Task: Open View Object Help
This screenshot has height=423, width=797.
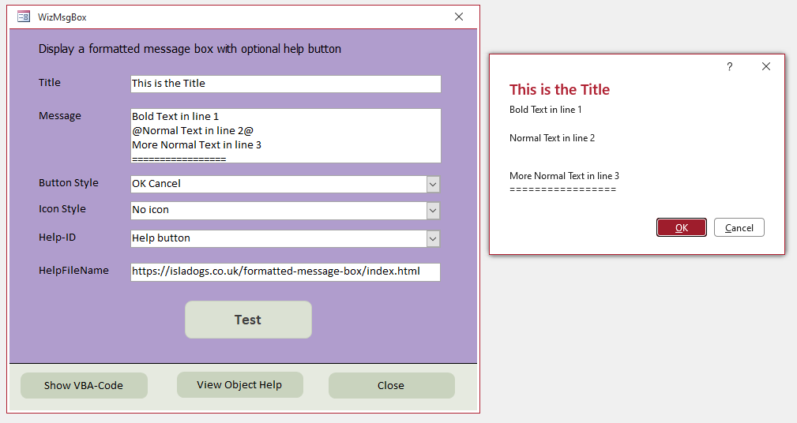Action: (239, 384)
